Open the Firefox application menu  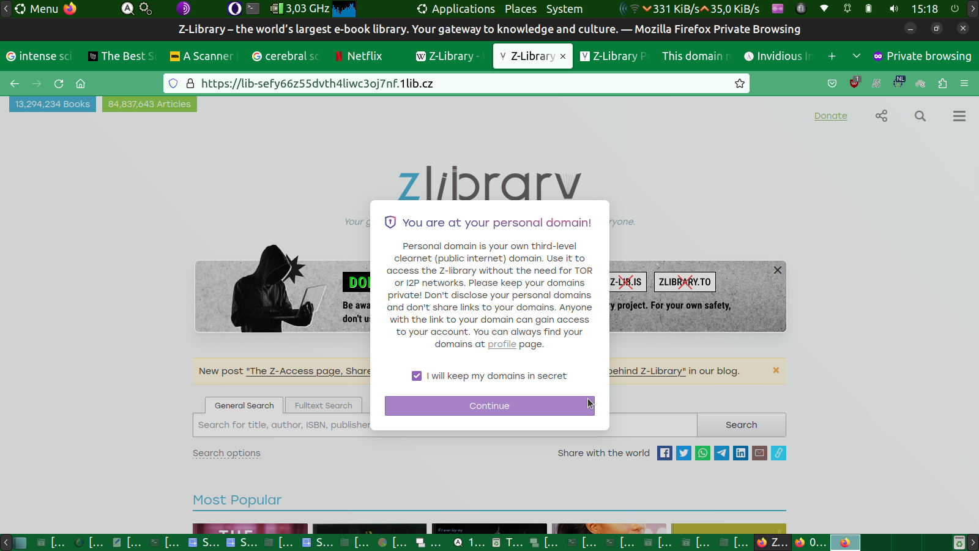pos(964,83)
